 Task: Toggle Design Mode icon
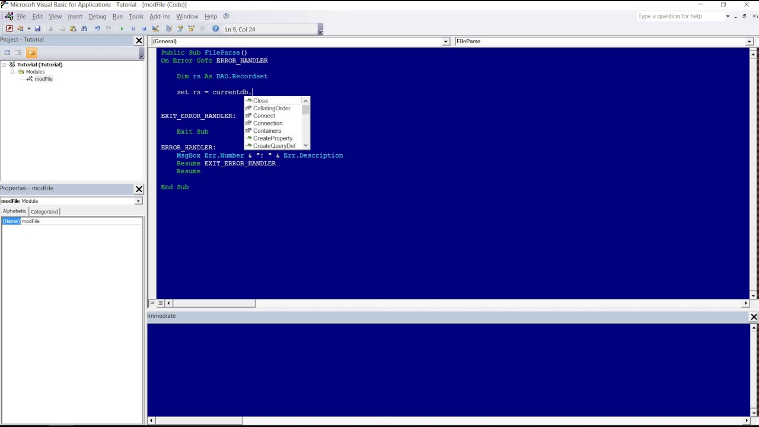coord(155,28)
